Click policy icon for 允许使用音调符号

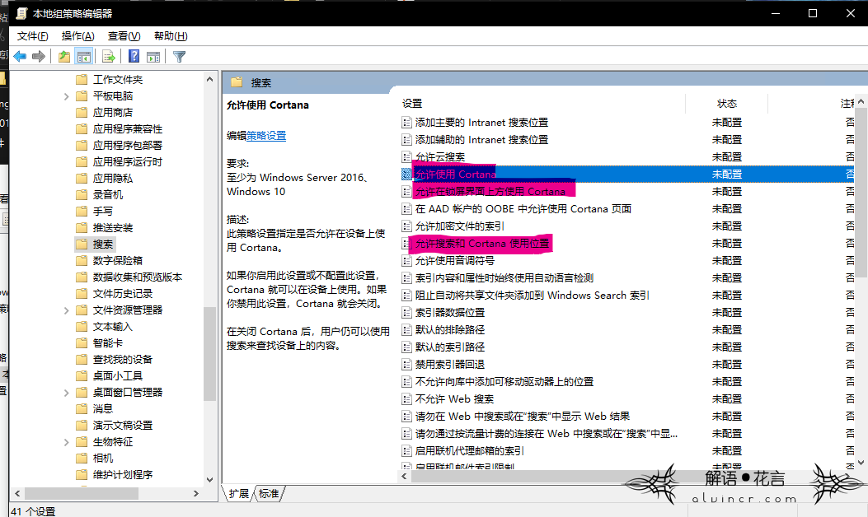[x=407, y=261]
